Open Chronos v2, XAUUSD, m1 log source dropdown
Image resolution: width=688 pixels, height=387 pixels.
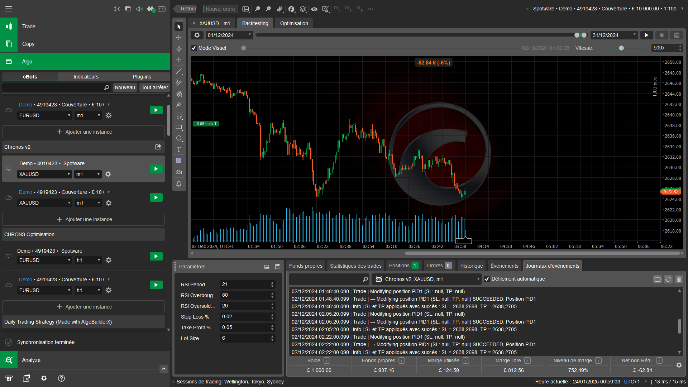click(426, 279)
